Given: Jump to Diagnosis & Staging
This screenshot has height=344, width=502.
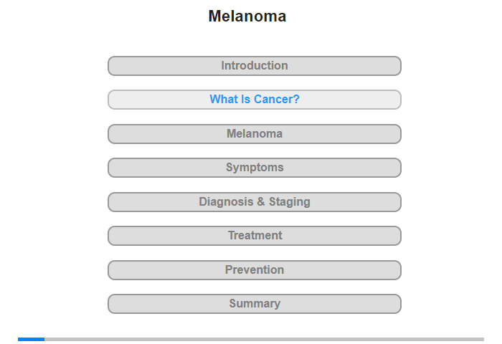Looking at the screenshot, I should (254, 202).
